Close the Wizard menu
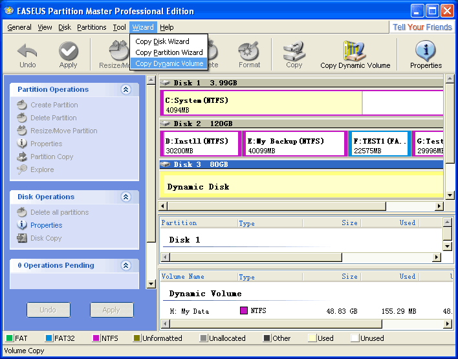458x359 pixels. (x=143, y=27)
